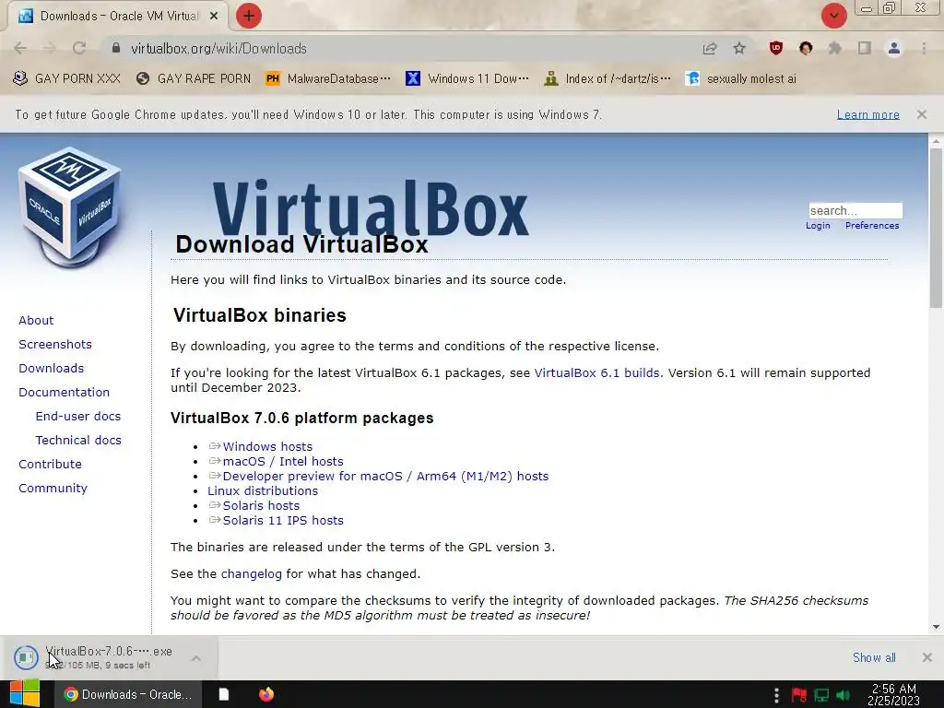Image resolution: width=944 pixels, height=708 pixels.
Task: Go to Documentation in the sidebar
Action: coord(64,393)
